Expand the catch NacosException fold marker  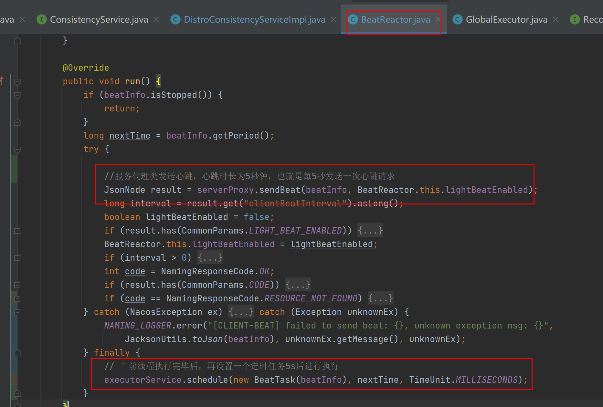17,312
